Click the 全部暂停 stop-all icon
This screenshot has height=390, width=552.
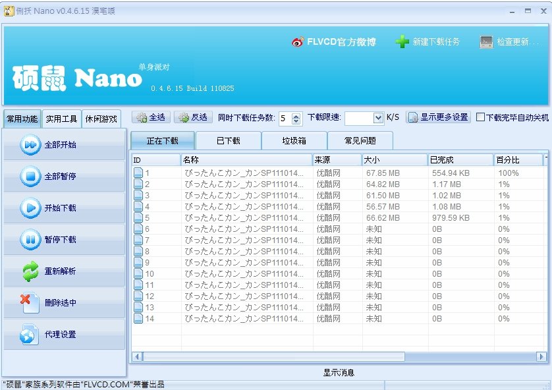point(30,176)
